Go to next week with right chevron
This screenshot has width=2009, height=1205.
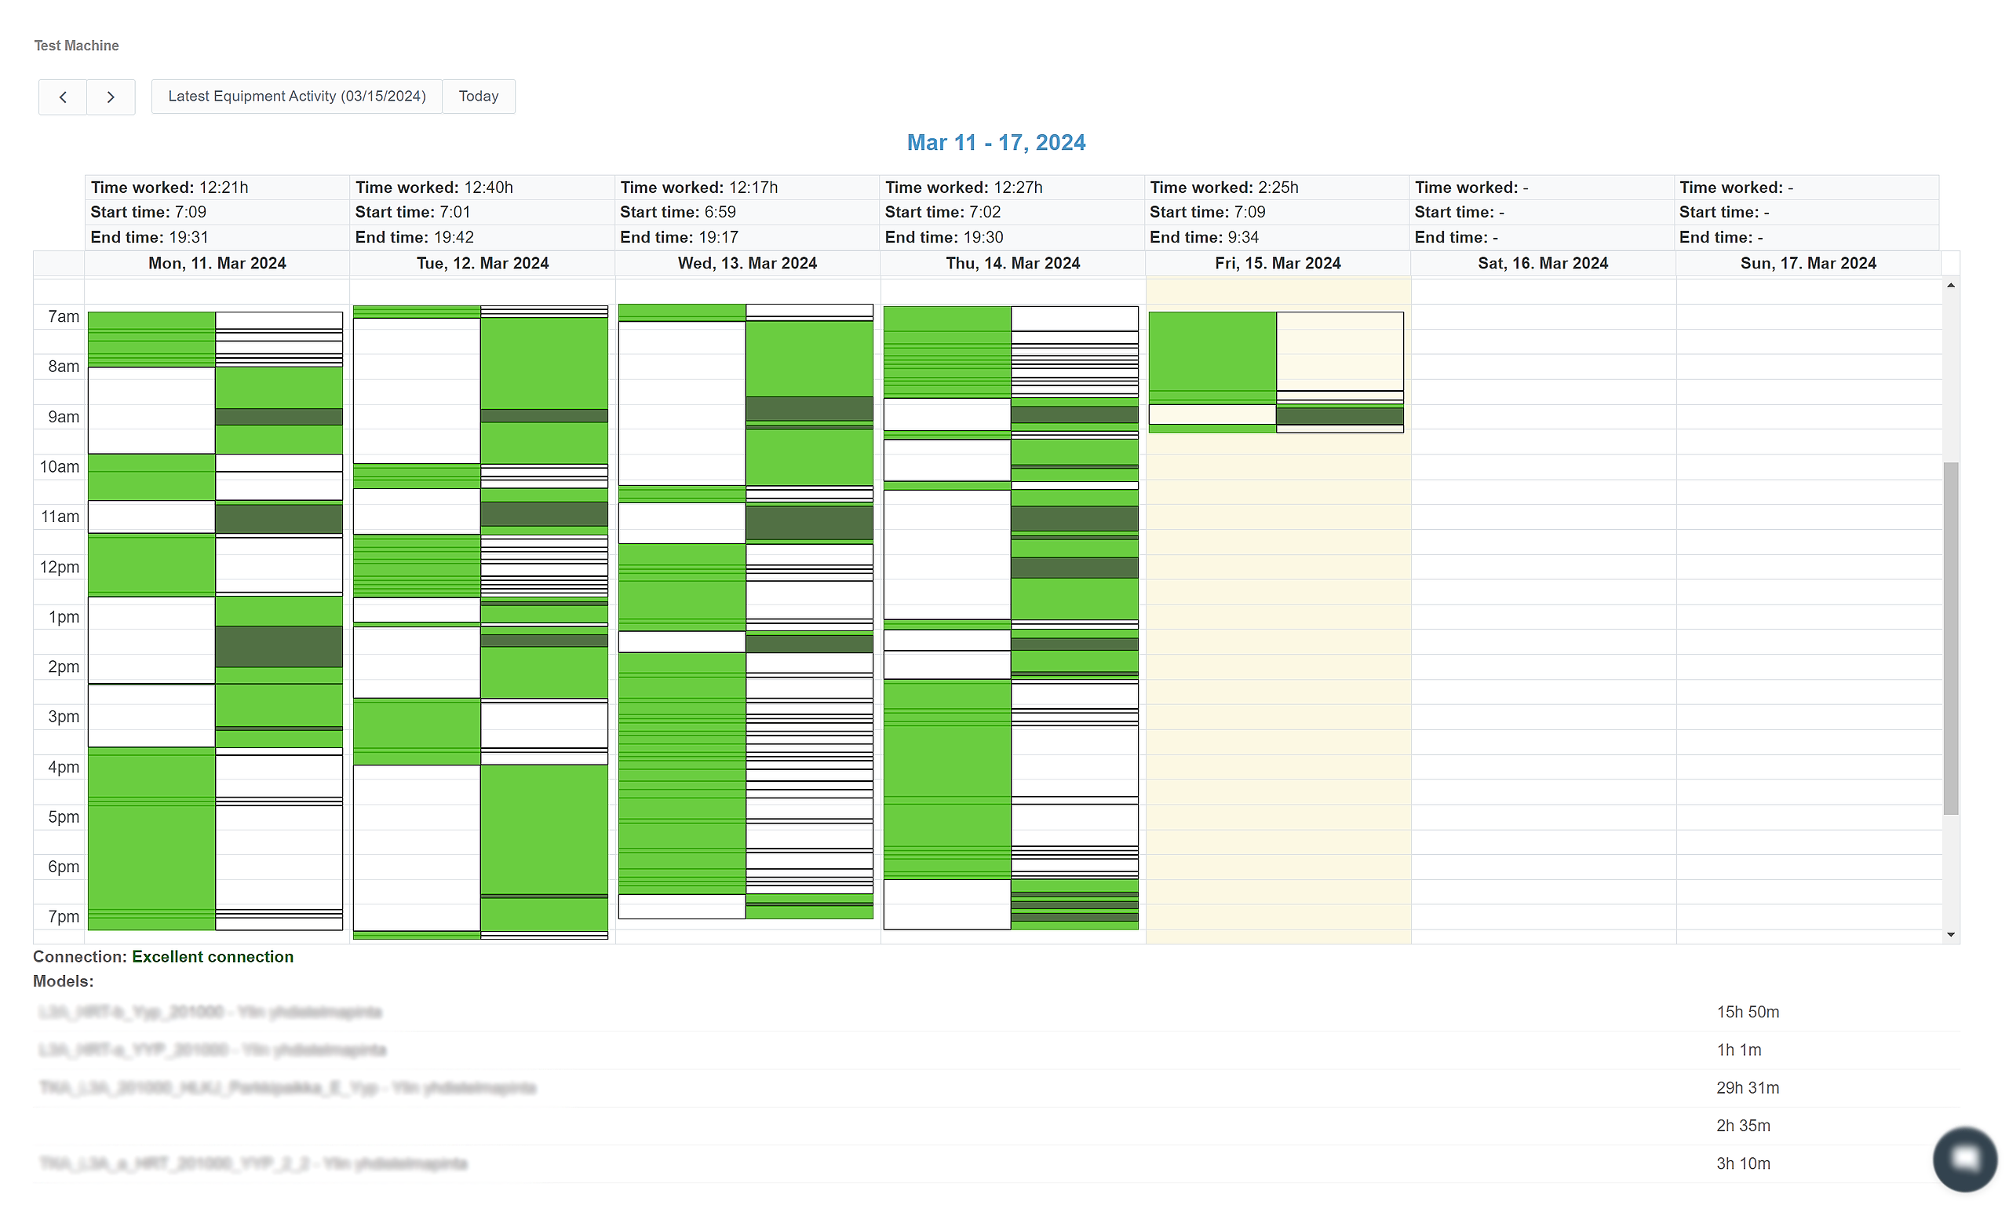(x=111, y=97)
